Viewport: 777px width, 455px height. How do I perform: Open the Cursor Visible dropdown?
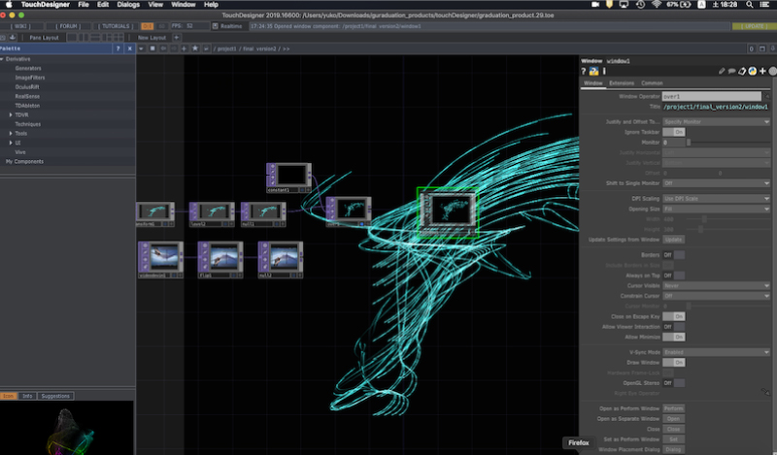point(717,285)
